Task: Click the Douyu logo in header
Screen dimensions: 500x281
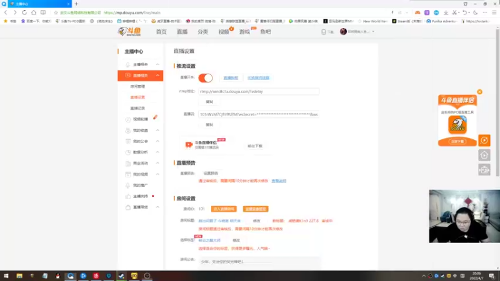Action: 129,32
